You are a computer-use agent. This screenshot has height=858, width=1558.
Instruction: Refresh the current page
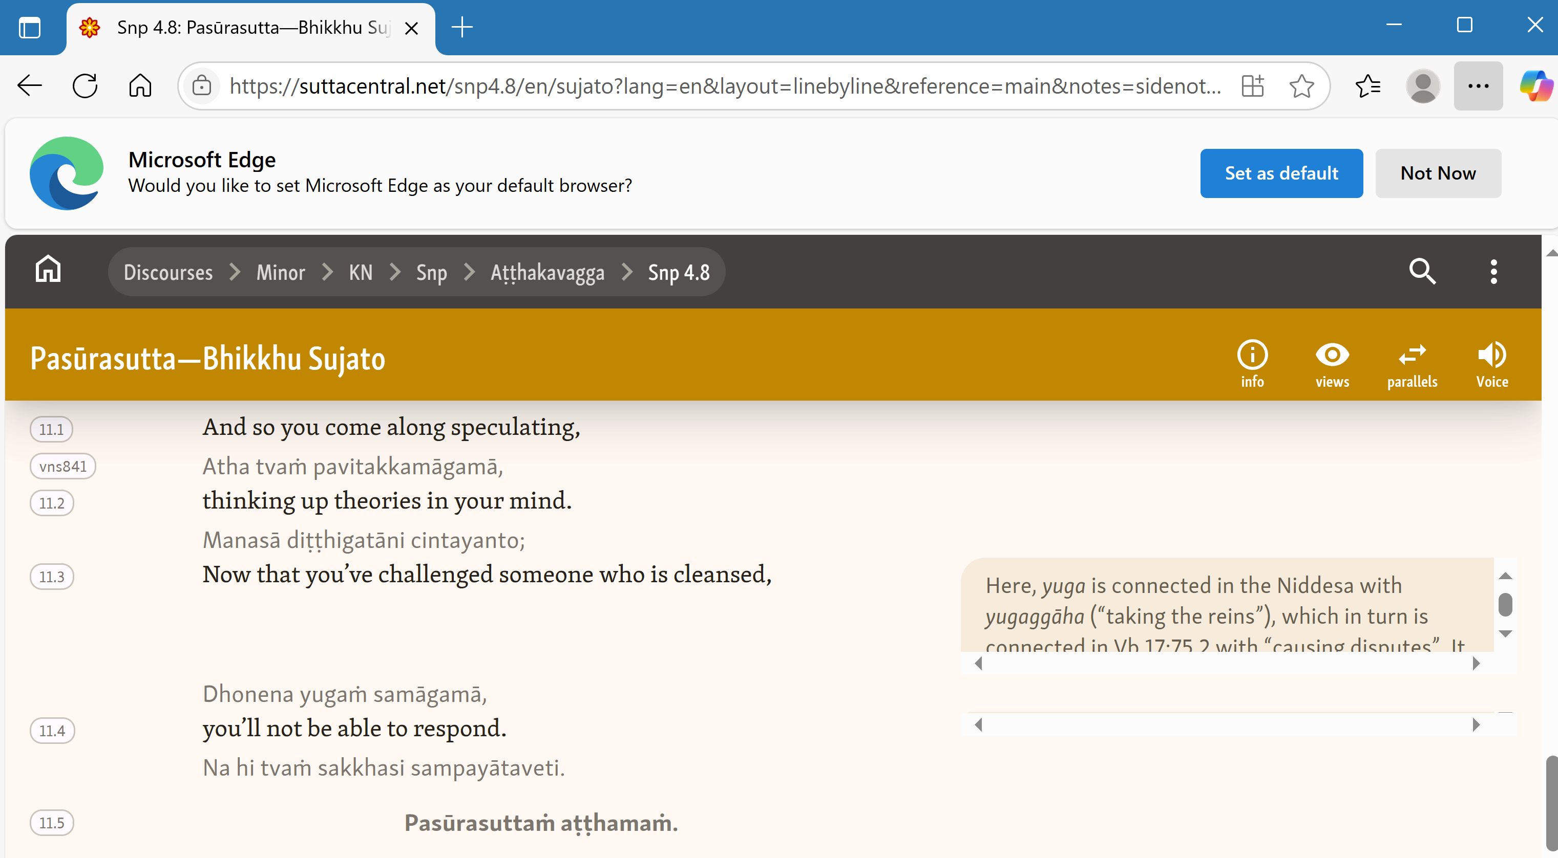click(x=85, y=86)
